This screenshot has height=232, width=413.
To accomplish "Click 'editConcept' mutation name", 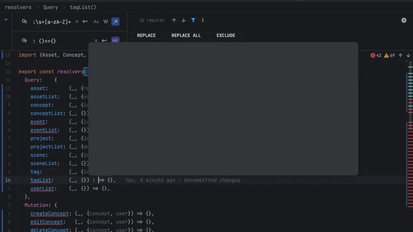I will (46, 222).
